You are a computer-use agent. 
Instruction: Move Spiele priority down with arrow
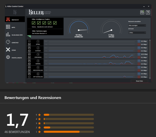pos(29,44)
